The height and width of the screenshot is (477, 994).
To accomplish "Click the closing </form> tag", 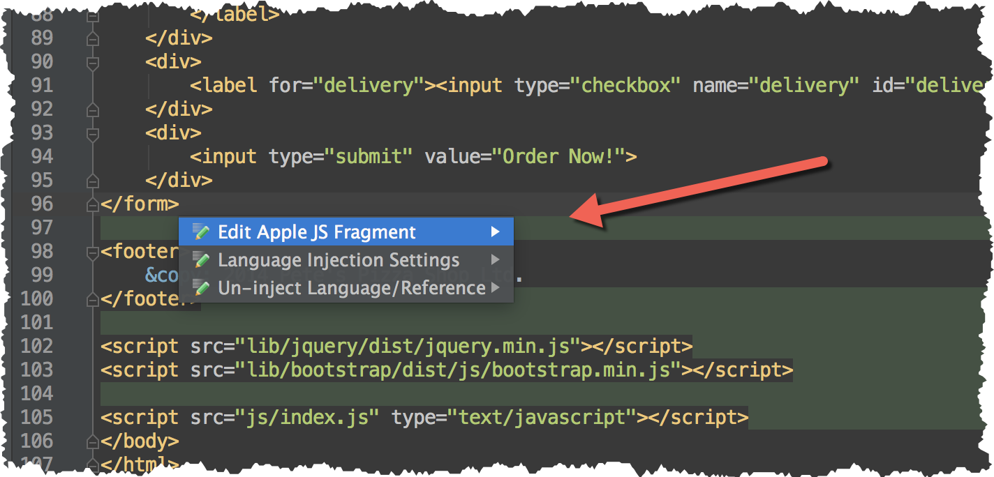I will pos(140,204).
